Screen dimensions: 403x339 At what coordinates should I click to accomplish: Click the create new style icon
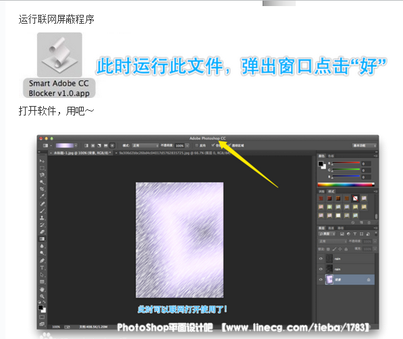tap(361, 222)
